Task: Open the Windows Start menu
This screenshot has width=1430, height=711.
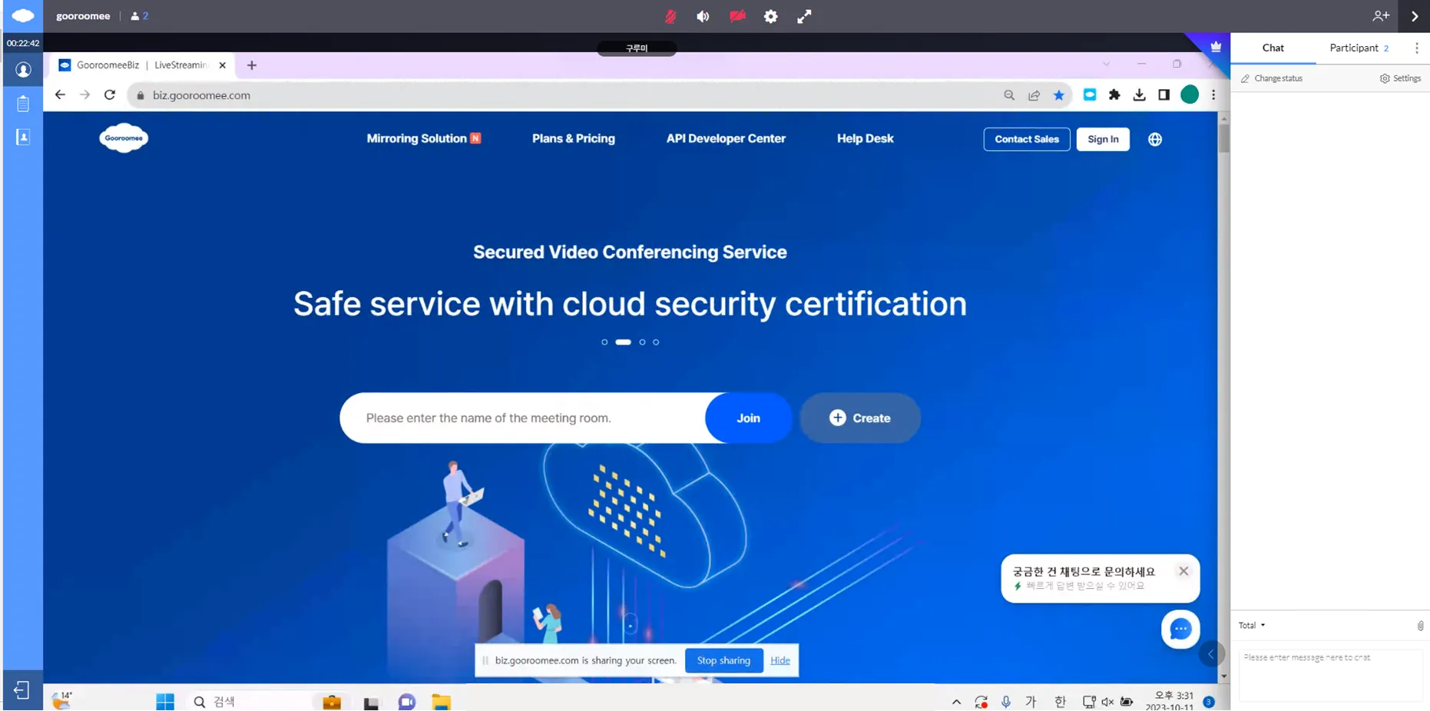Action: pyautogui.click(x=165, y=701)
